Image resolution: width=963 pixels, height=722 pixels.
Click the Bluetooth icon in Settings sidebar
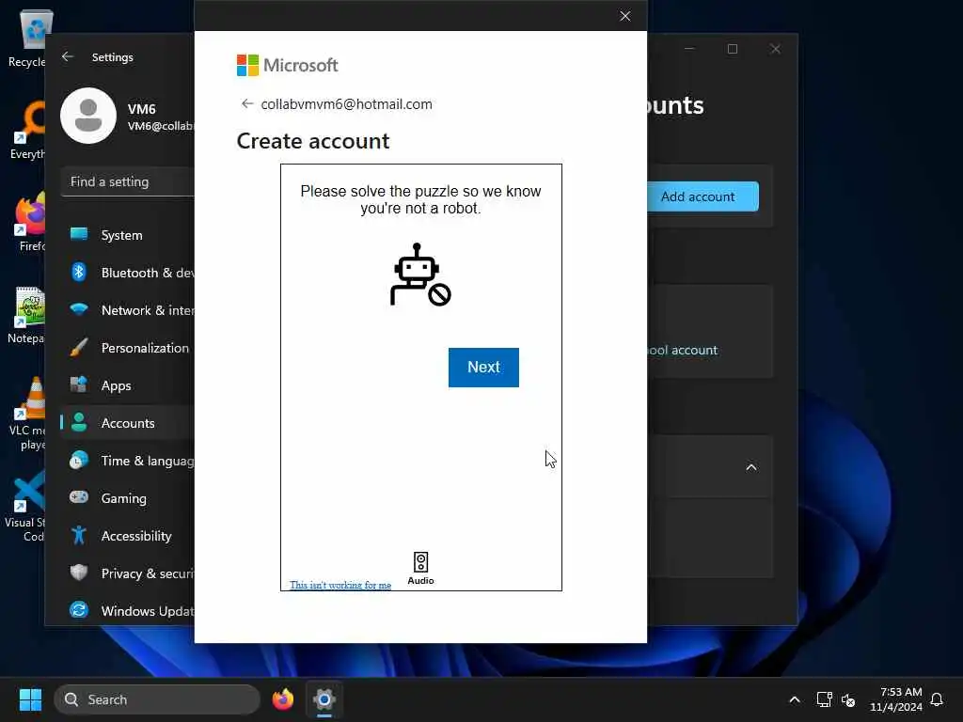(x=79, y=272)
